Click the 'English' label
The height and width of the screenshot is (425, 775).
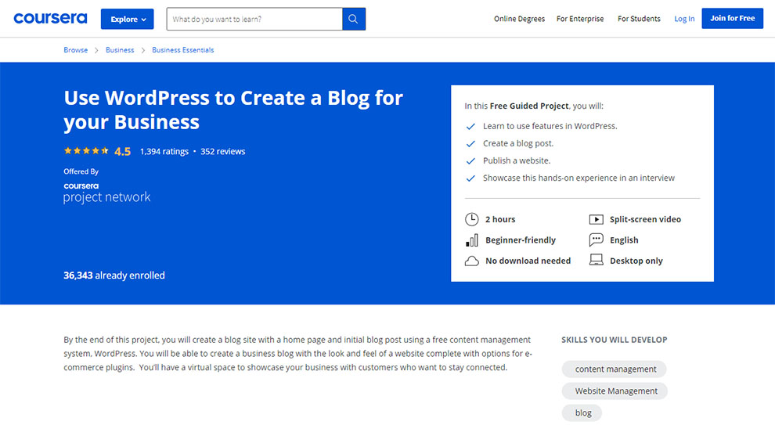pos(624,240)
